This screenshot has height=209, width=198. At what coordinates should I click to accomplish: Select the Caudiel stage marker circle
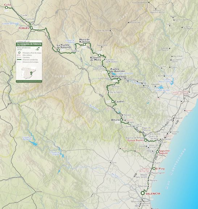(113, 102)
